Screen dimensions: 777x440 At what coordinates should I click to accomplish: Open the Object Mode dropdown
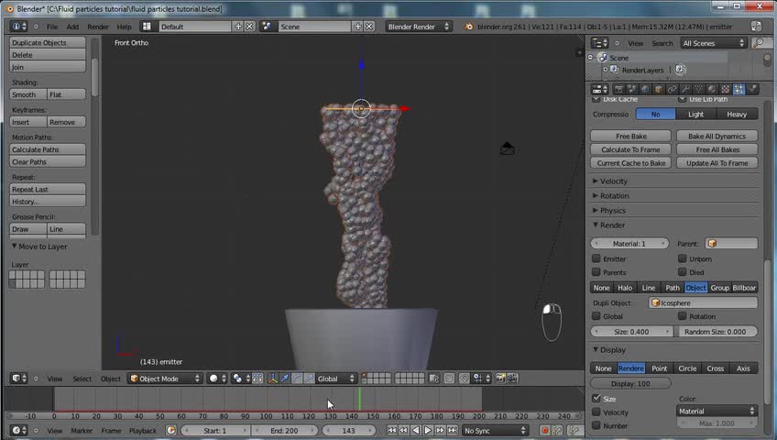(x=165, y=379)
